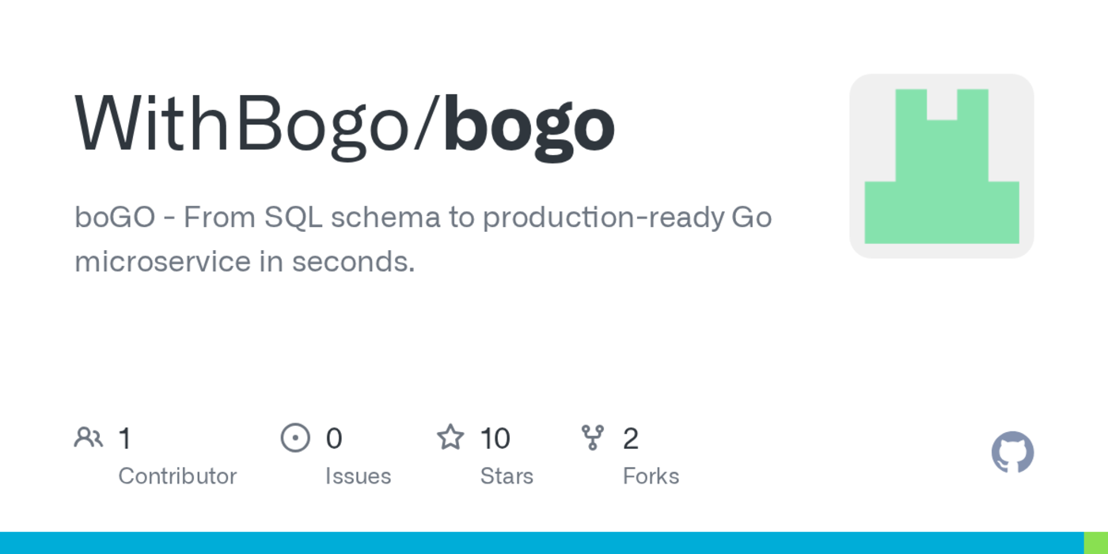This screenshot has width=1108, height=554.
Task: Open the Forks label
Action: (x=651, y=476)
